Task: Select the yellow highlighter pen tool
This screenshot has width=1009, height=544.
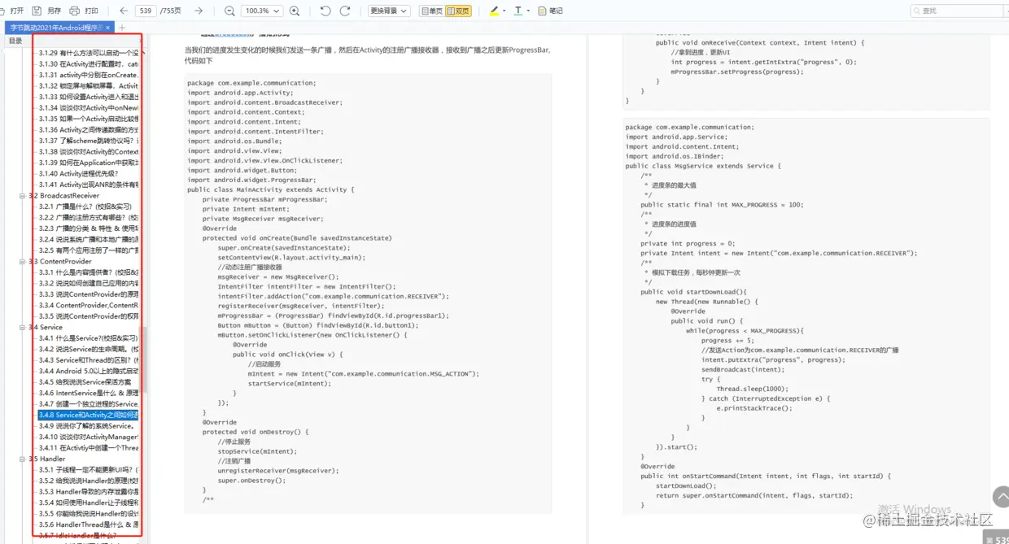Action: click(494, 11)
